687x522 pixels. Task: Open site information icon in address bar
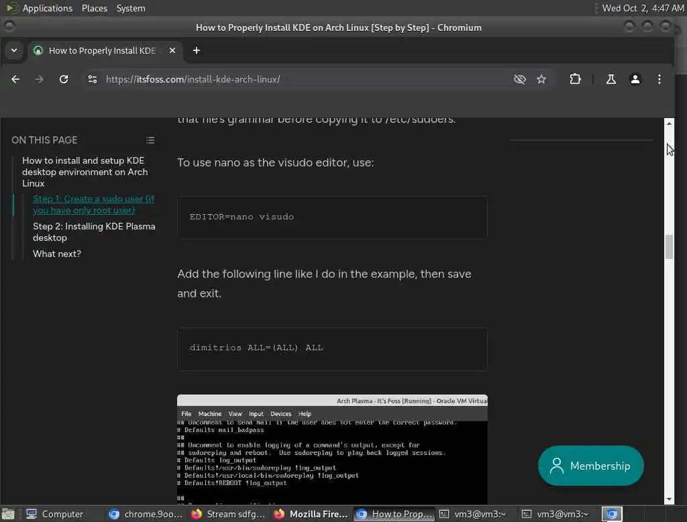[x=92, y=79]
